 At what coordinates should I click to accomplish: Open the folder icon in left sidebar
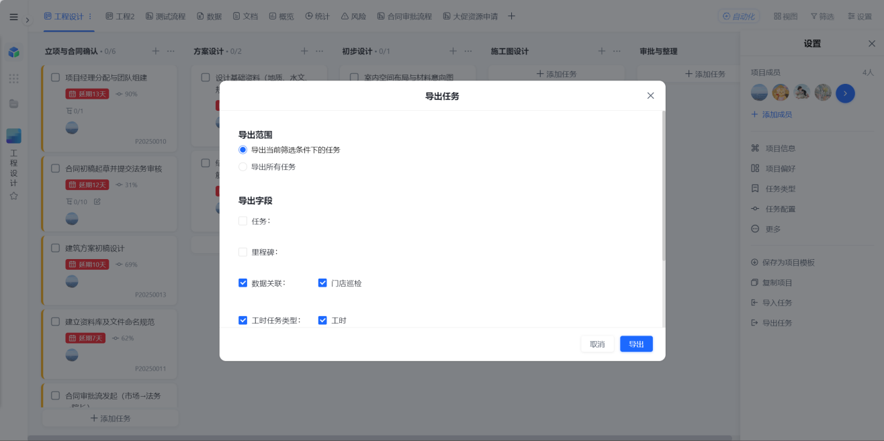point(13,103)
